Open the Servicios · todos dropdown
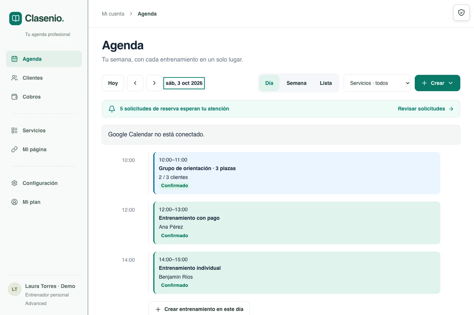The height and width of the screenshot is (315, 474). pyautogui.click(x=377, y=83)
